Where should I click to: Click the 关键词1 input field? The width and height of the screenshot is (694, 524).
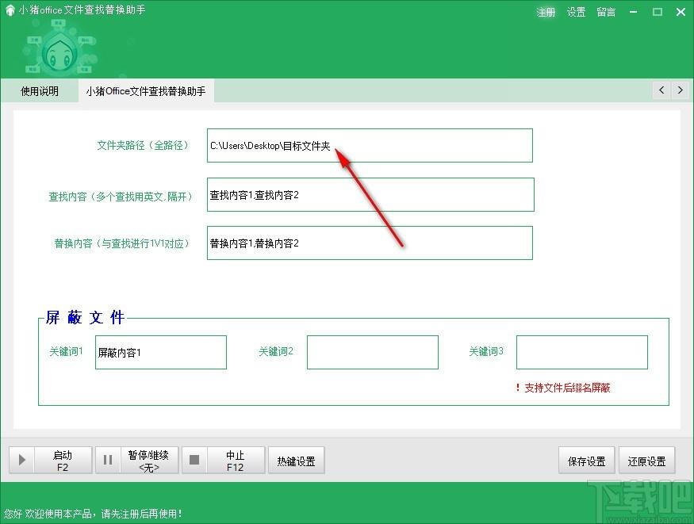point(161,353)
